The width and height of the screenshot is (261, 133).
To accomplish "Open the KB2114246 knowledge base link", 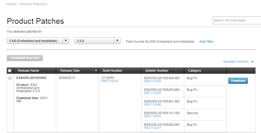I will click(x=153, y=104).
